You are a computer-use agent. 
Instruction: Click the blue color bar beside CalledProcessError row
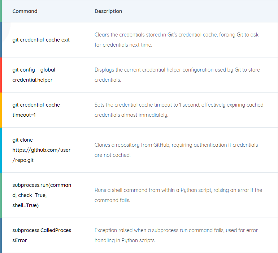pos(1,235)
